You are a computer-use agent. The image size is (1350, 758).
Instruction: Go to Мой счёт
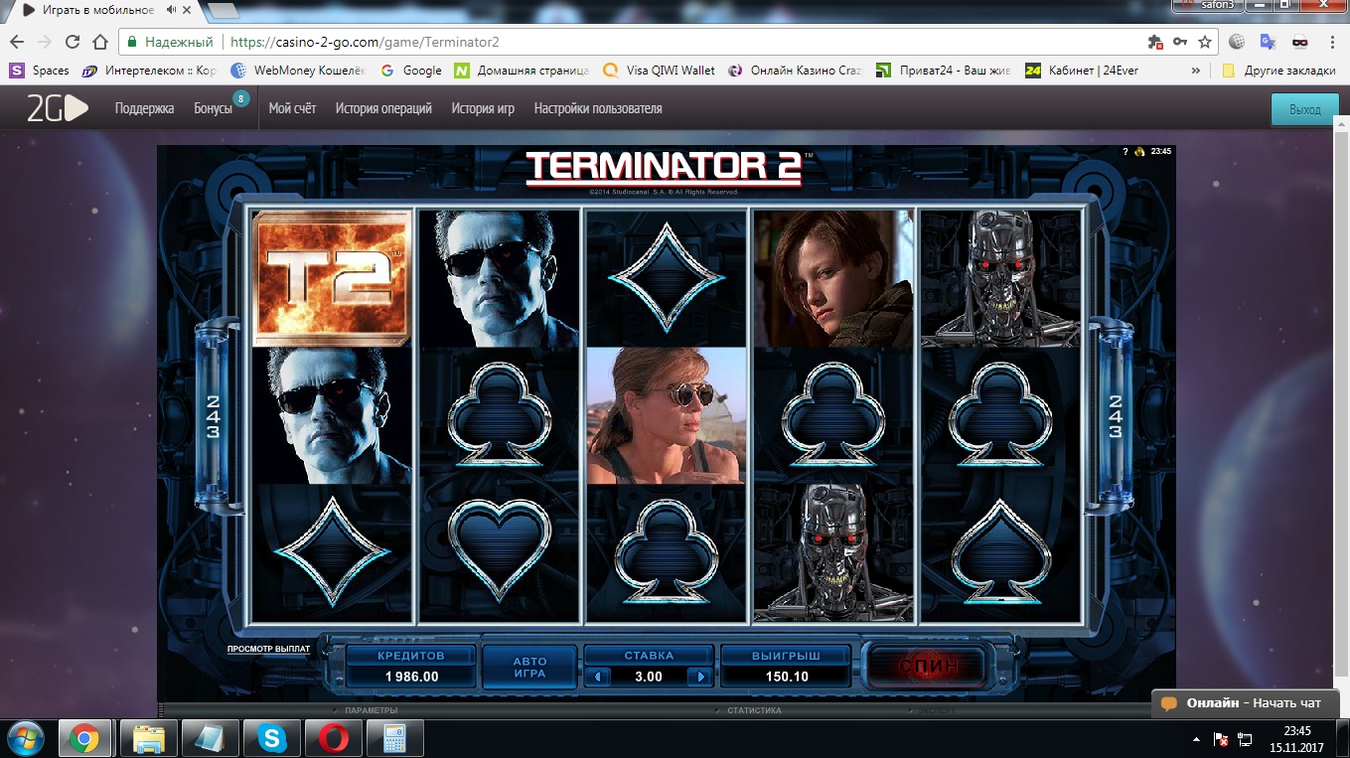click(x=292, y=108)
